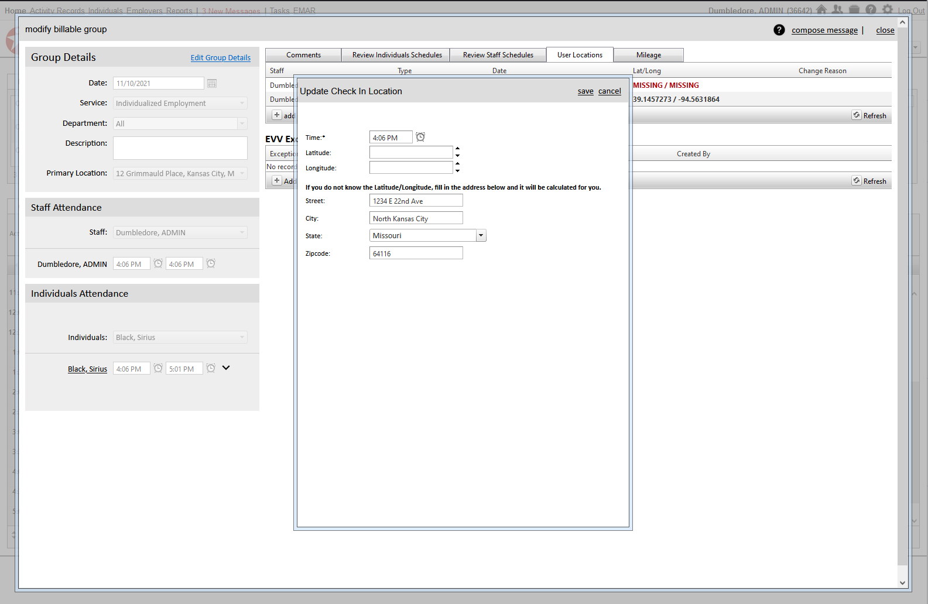Screen dimensions: 928x604
Task: Expand the Black, Sirius attendance chevron
Action: [x=226, y=368]
